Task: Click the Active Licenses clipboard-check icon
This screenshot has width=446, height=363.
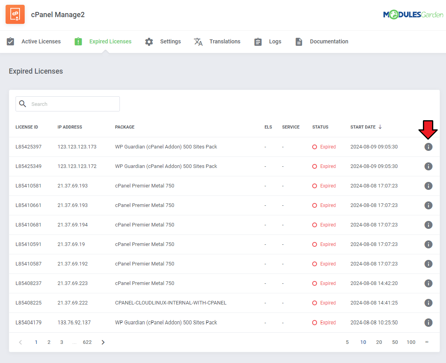Action: (10, 41)
